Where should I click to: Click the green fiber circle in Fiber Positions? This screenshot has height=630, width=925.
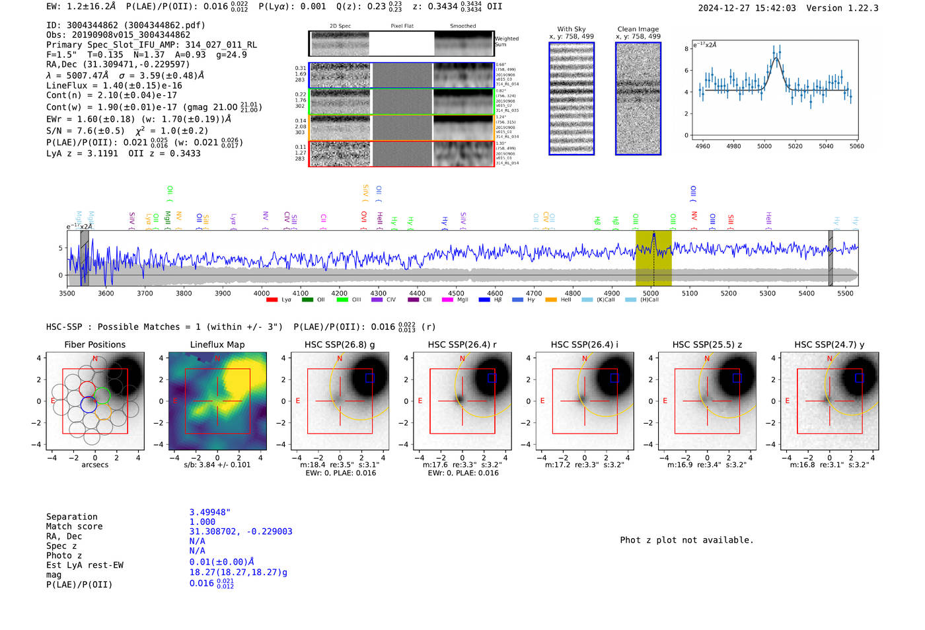point(102,396)
